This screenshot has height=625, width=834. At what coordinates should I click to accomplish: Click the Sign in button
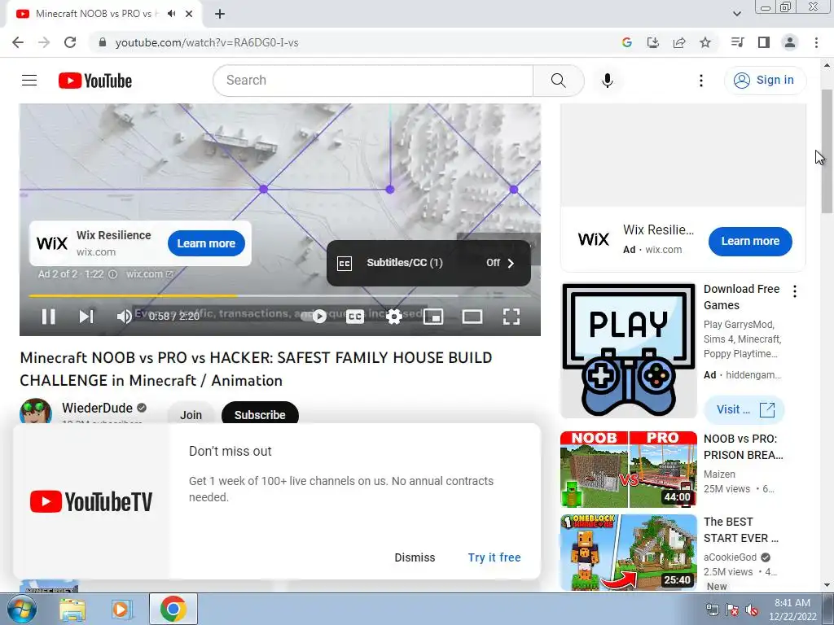[x=765, y=81]
